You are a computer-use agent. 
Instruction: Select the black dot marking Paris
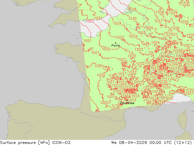pos(116,43)
